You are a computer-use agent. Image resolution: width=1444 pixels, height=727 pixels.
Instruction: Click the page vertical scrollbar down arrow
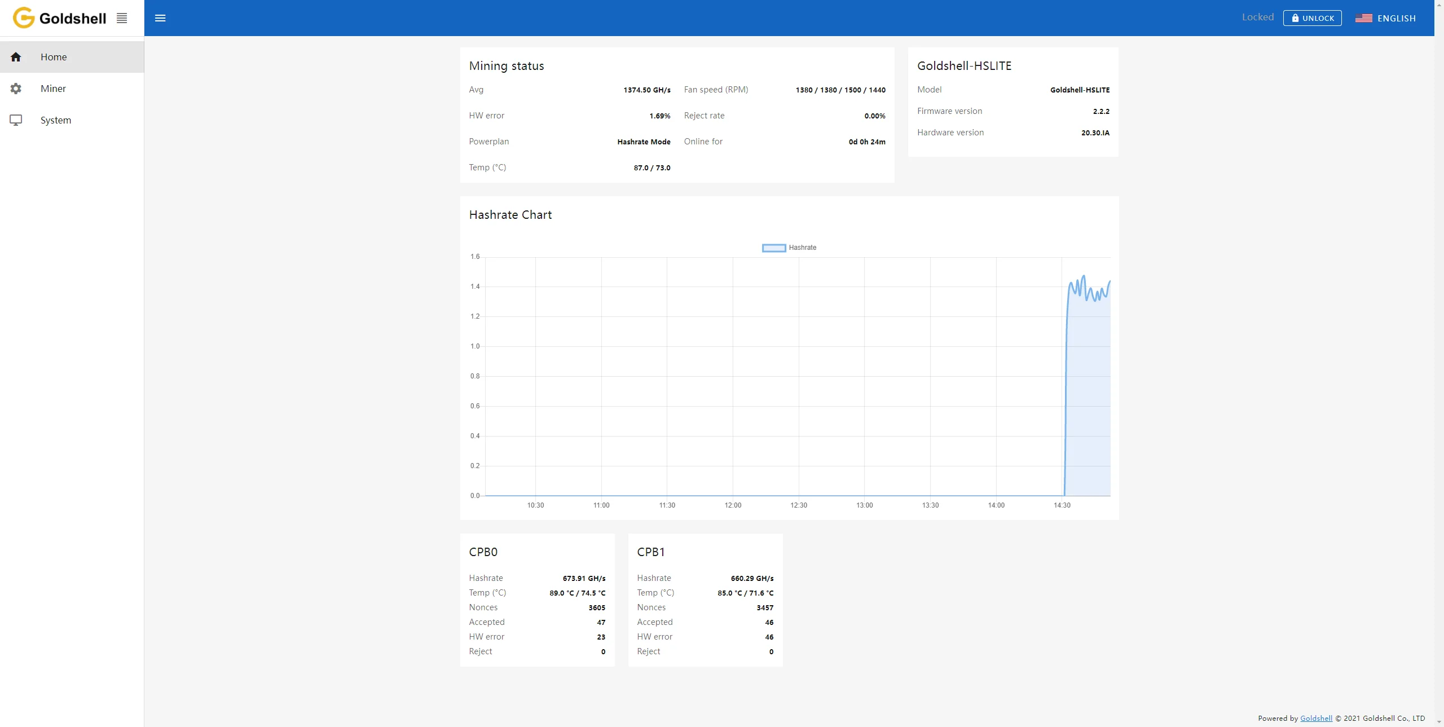coord(1439,722)
